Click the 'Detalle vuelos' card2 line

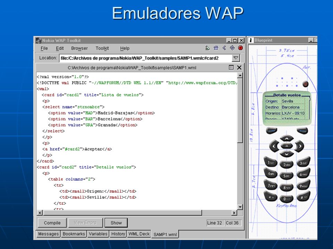click(x=86, y=167)
